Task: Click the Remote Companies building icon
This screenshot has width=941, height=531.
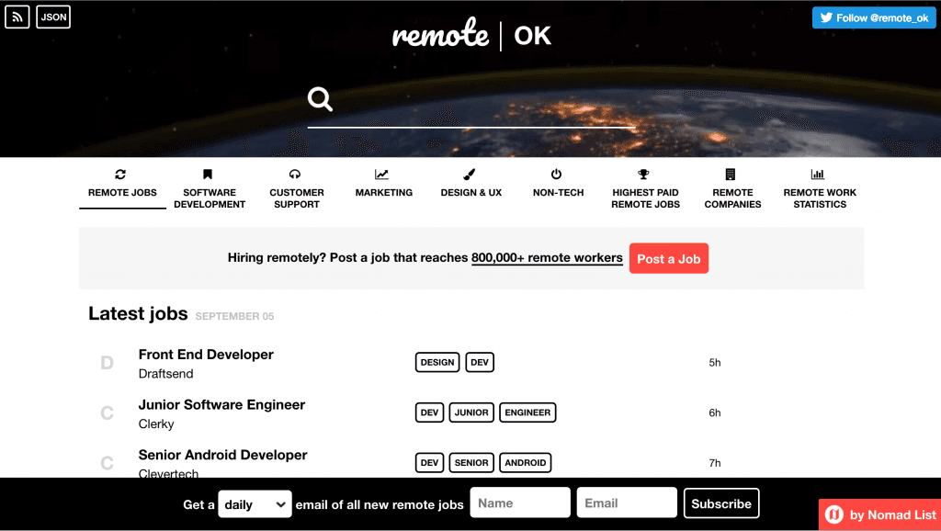Action: (x=731, y=175)
